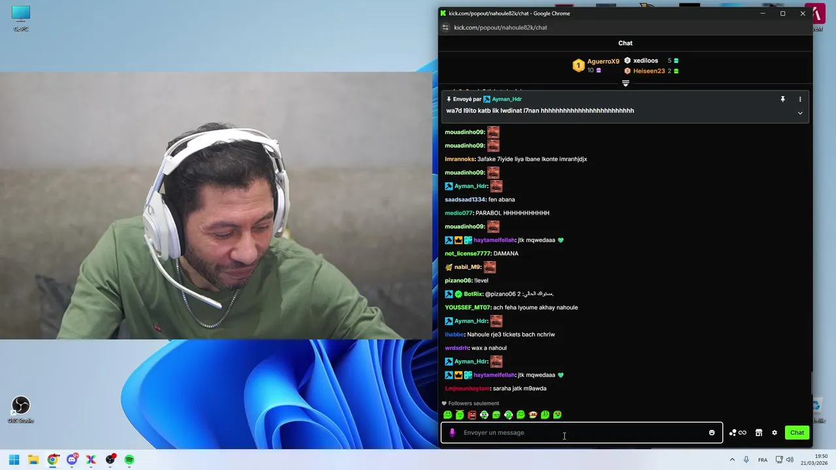
Task: Collapse the leaderboard with the handle below it
Action: tap(625, 84)
